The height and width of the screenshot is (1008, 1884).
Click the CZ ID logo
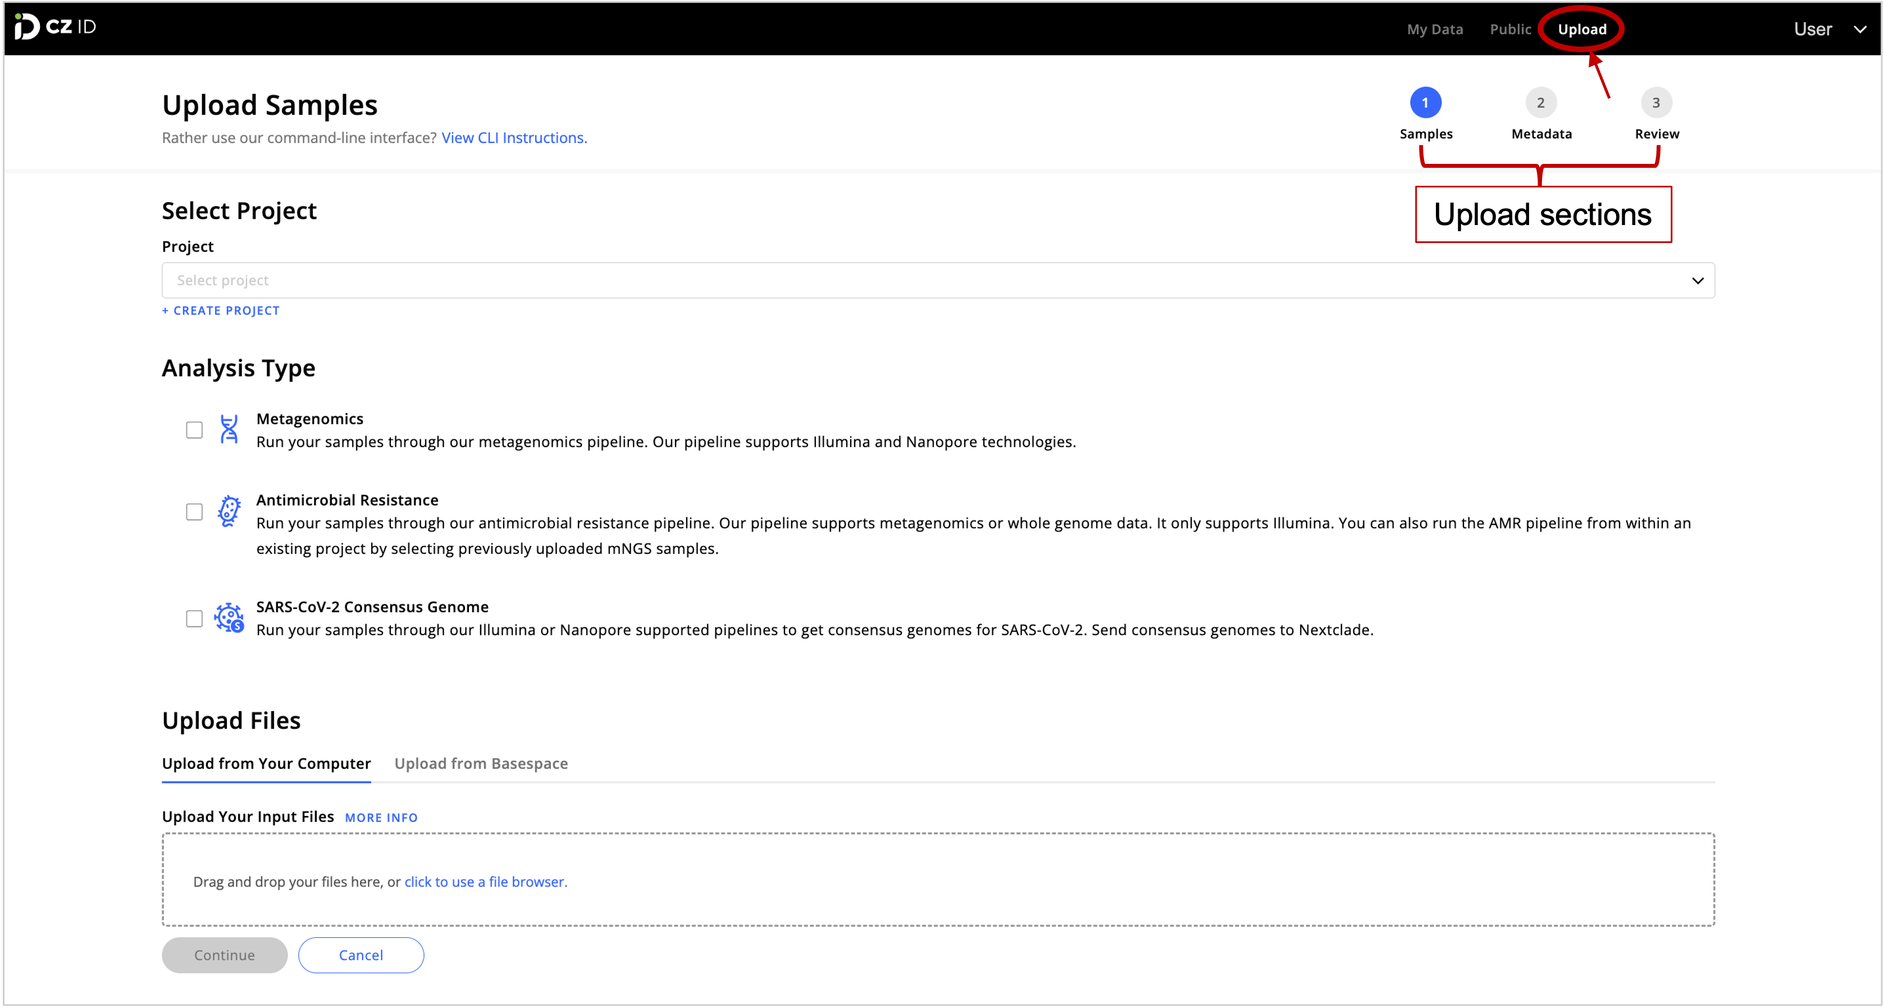[x=55, y=28]
